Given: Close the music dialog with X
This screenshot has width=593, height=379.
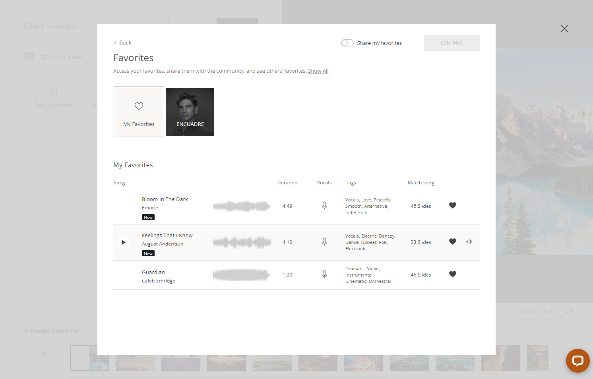Looking at the screenshot, I should click(x=564, y=29).
